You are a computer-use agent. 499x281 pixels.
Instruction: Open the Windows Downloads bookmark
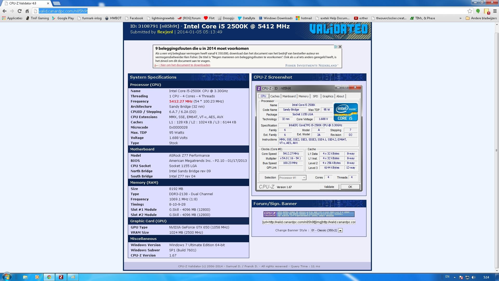point(275,18)
